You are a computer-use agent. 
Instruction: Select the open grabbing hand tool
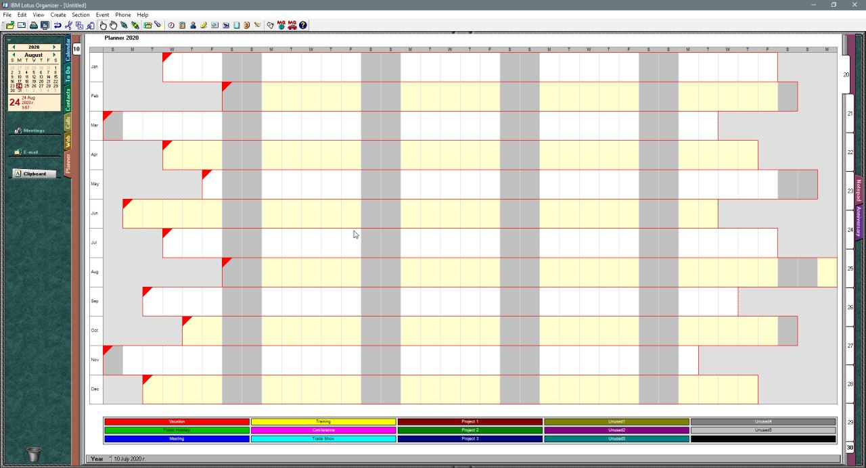(x=113, y=25)
